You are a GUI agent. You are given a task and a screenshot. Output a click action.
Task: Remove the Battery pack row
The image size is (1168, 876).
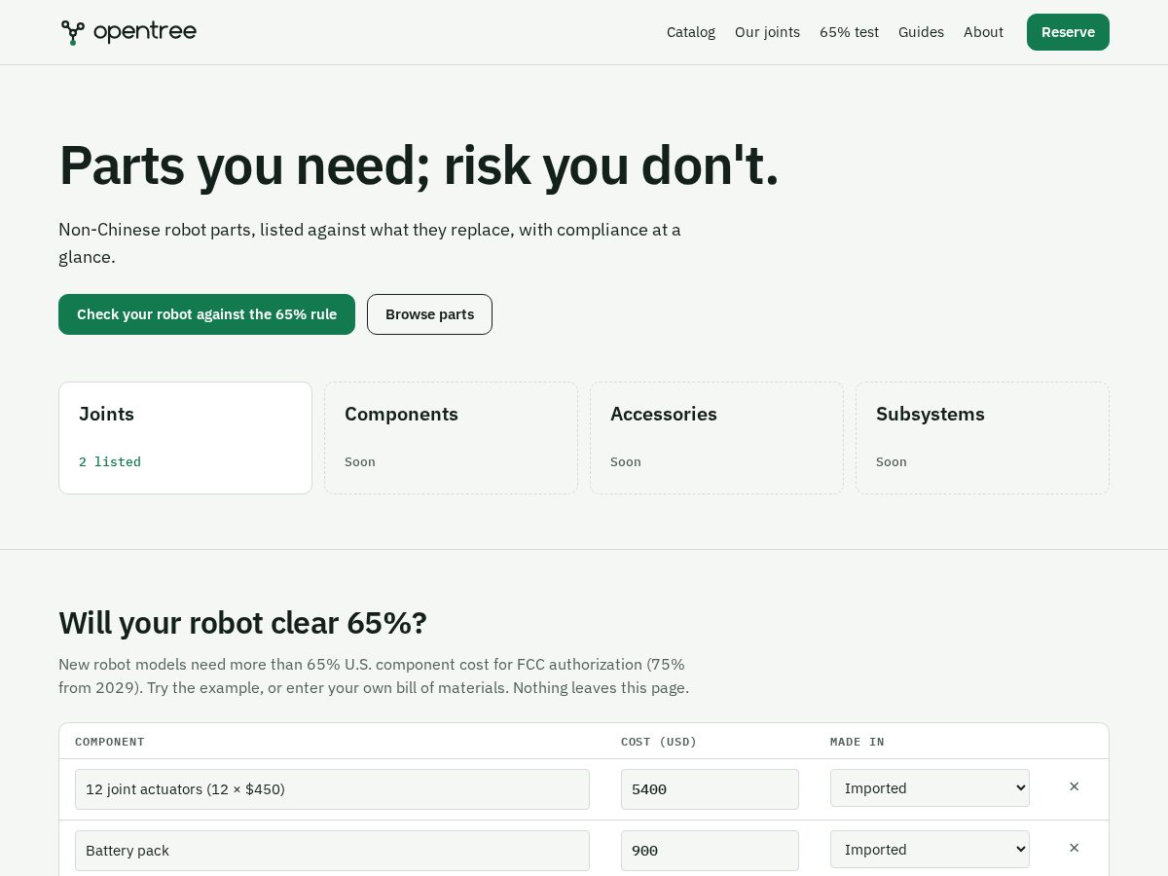(x=1074, y=848)
